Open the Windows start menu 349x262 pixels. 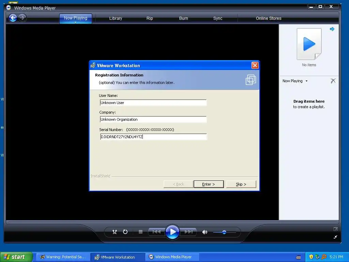(16, 257)
